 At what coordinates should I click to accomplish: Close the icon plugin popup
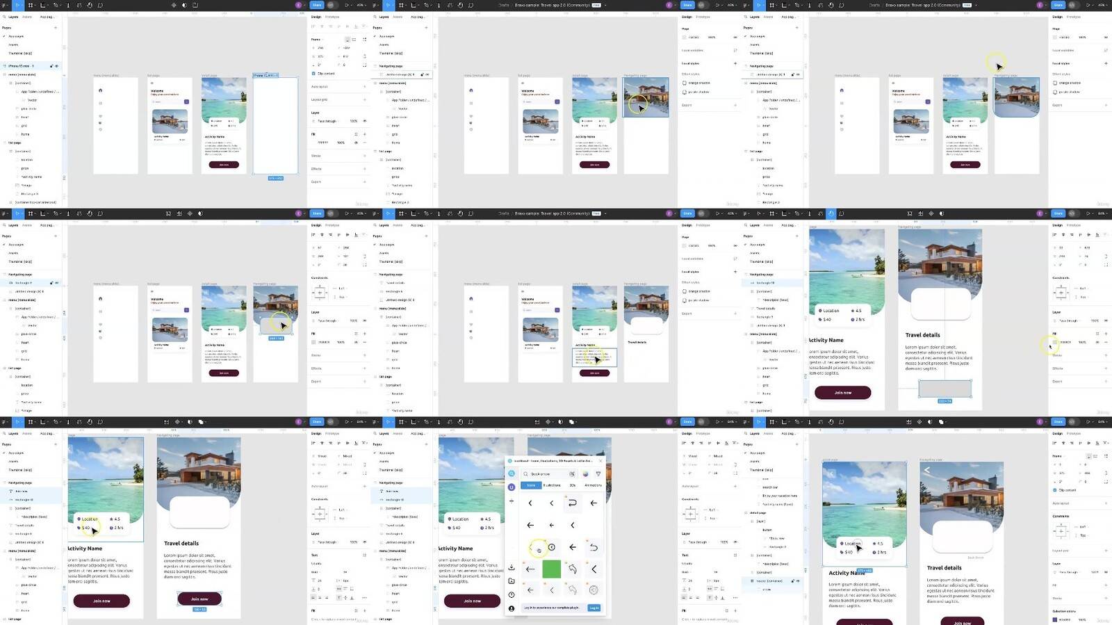tap(601, 461)
